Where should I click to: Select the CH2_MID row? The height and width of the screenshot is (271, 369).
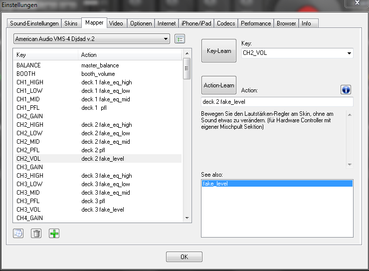tap(98, 142)
